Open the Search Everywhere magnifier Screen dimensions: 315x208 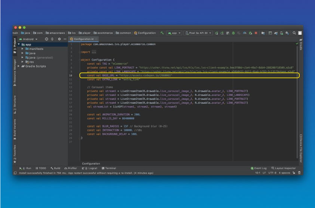(x=294, y=33)
